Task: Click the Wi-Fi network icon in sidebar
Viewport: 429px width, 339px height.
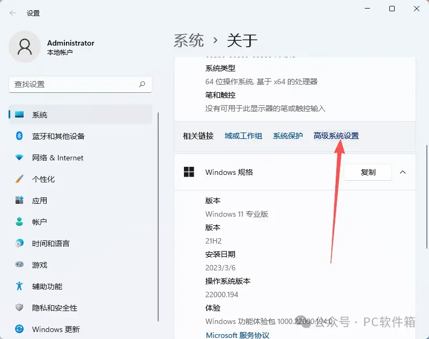Action: (19, 157)
